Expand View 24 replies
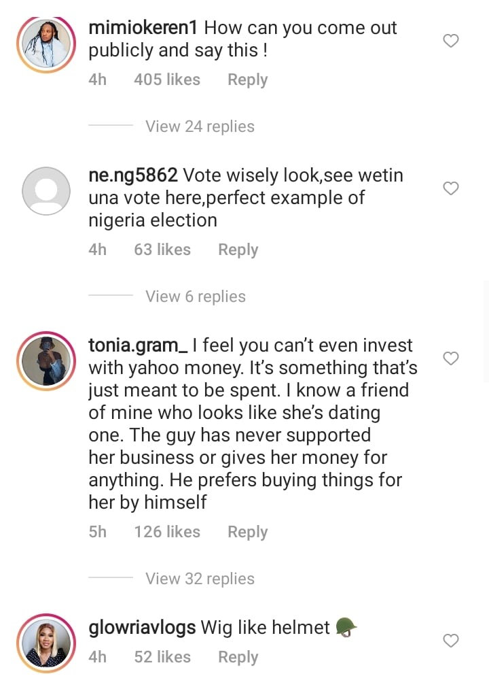Viewport: 489px width, 691px height. click(200, 127)
